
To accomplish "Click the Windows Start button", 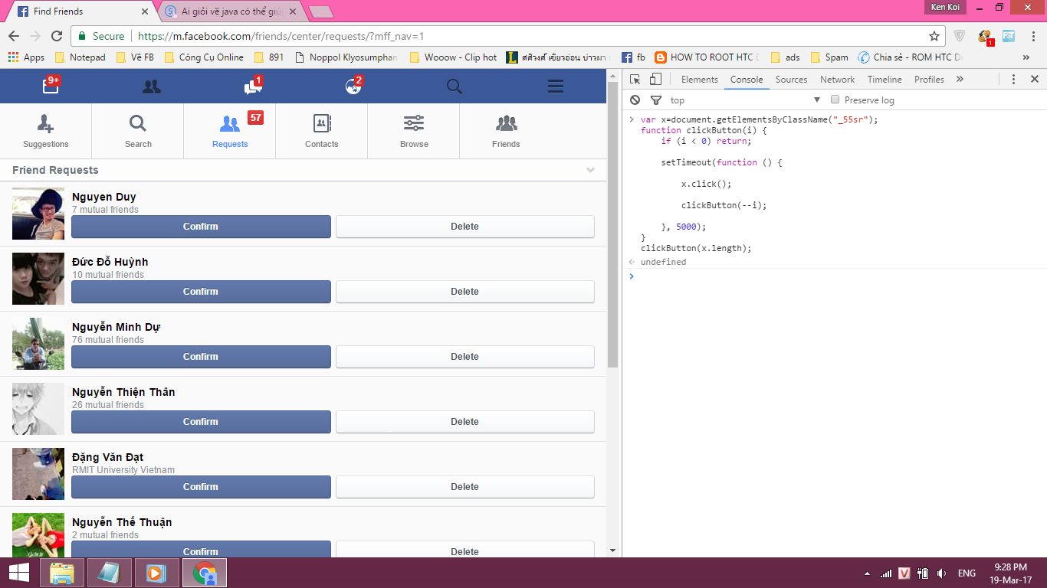I will [x=19, y=573].
